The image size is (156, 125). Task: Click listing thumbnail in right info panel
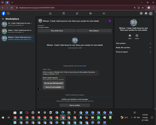[x=134, y=22]
